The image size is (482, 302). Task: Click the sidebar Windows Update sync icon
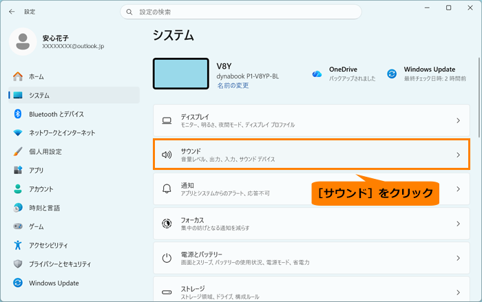18,283
